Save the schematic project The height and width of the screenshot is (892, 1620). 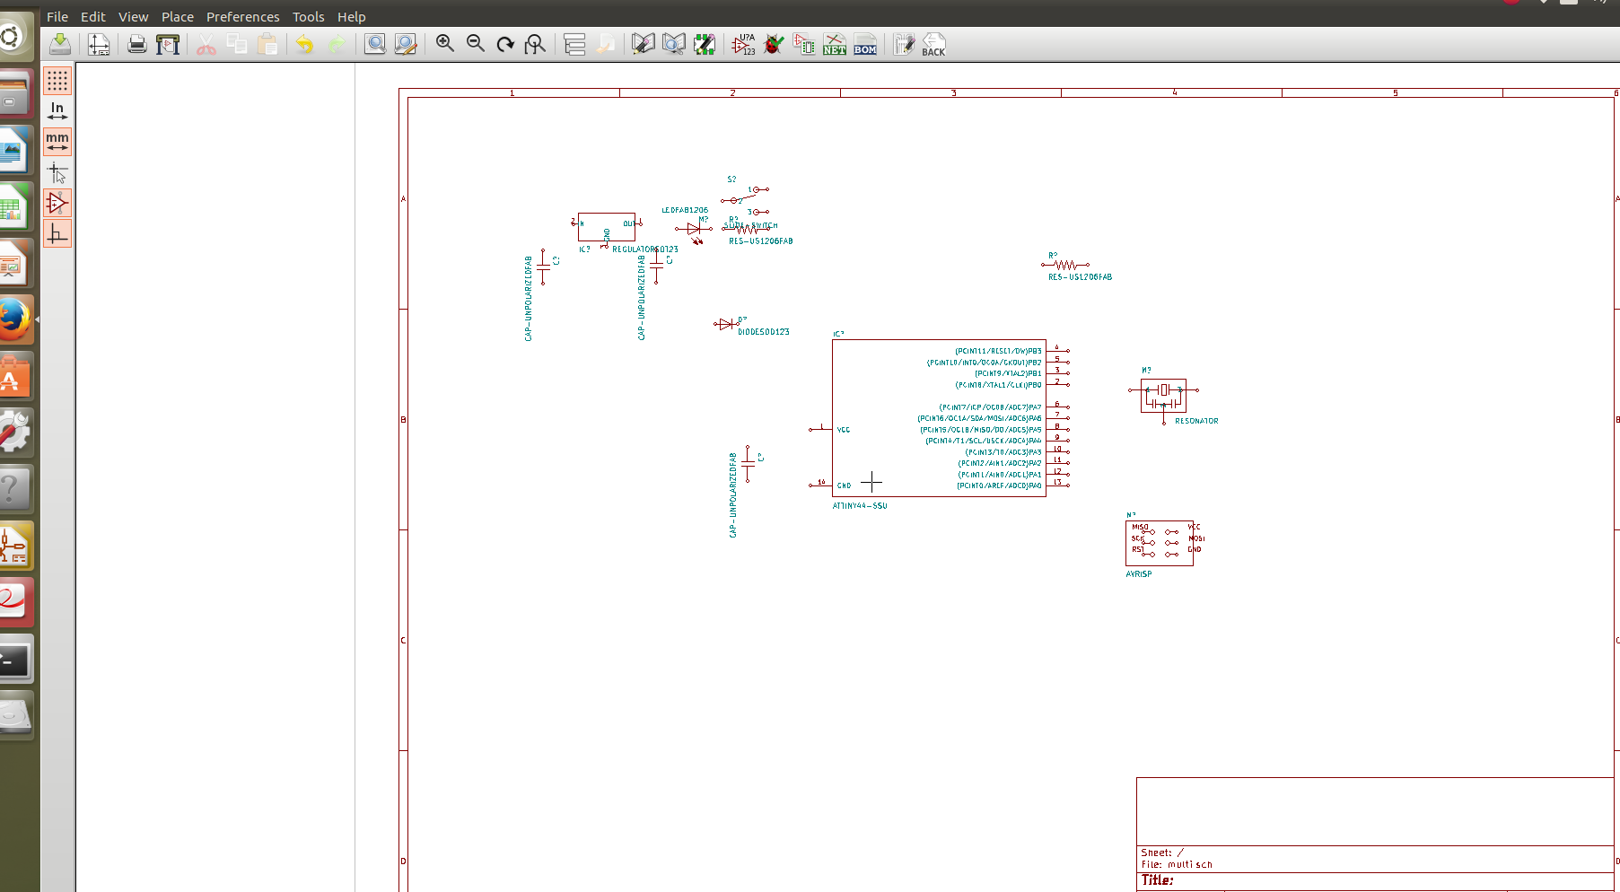coord(60,43)
